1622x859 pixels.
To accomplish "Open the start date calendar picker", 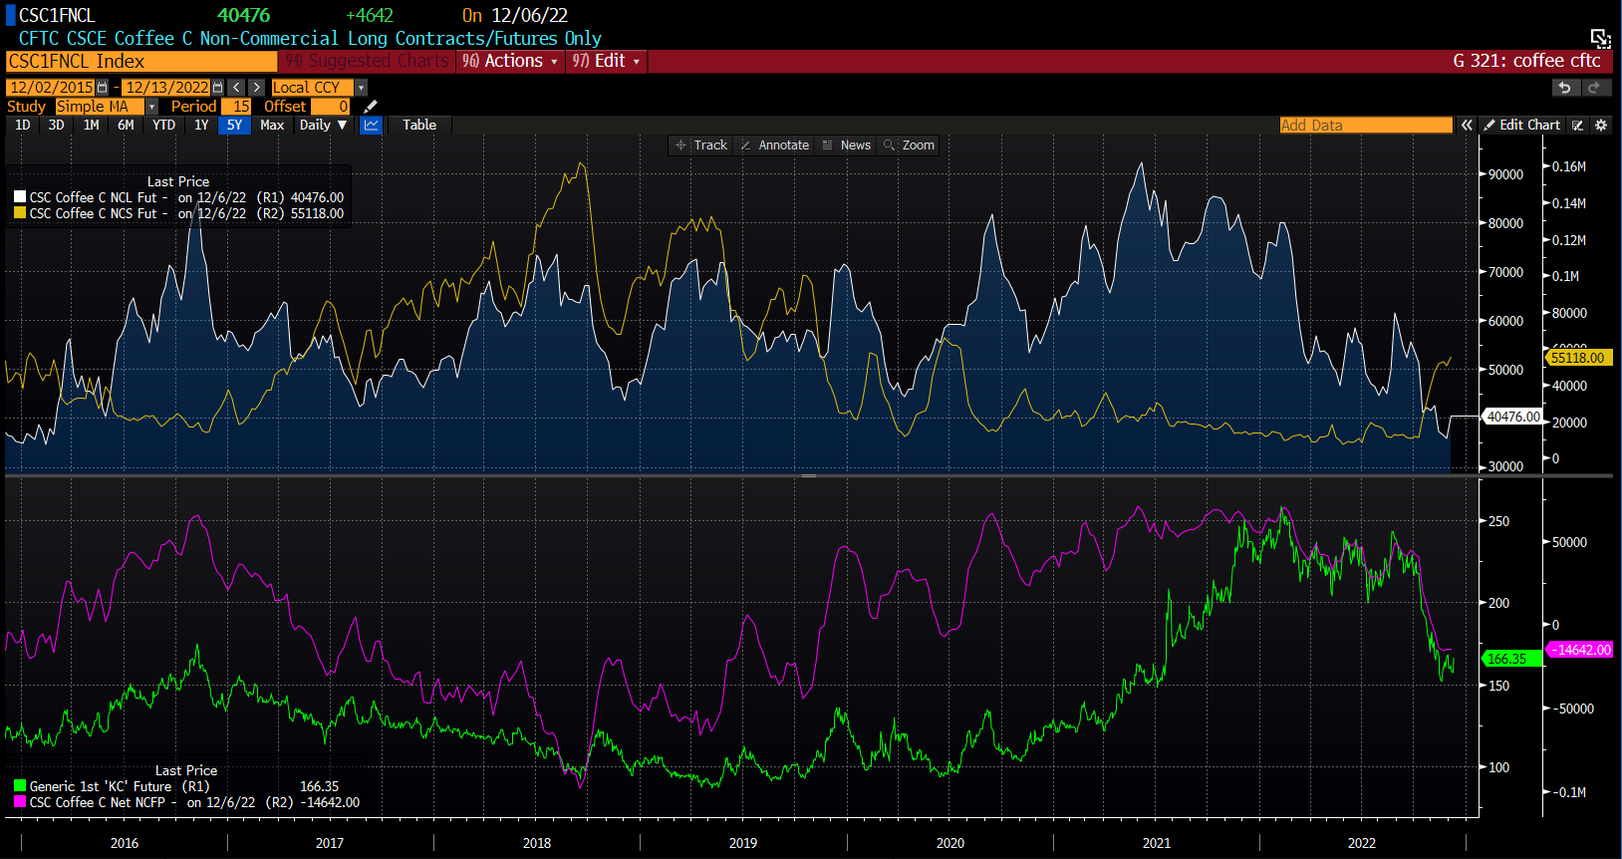I will click(x=103, y=88).
